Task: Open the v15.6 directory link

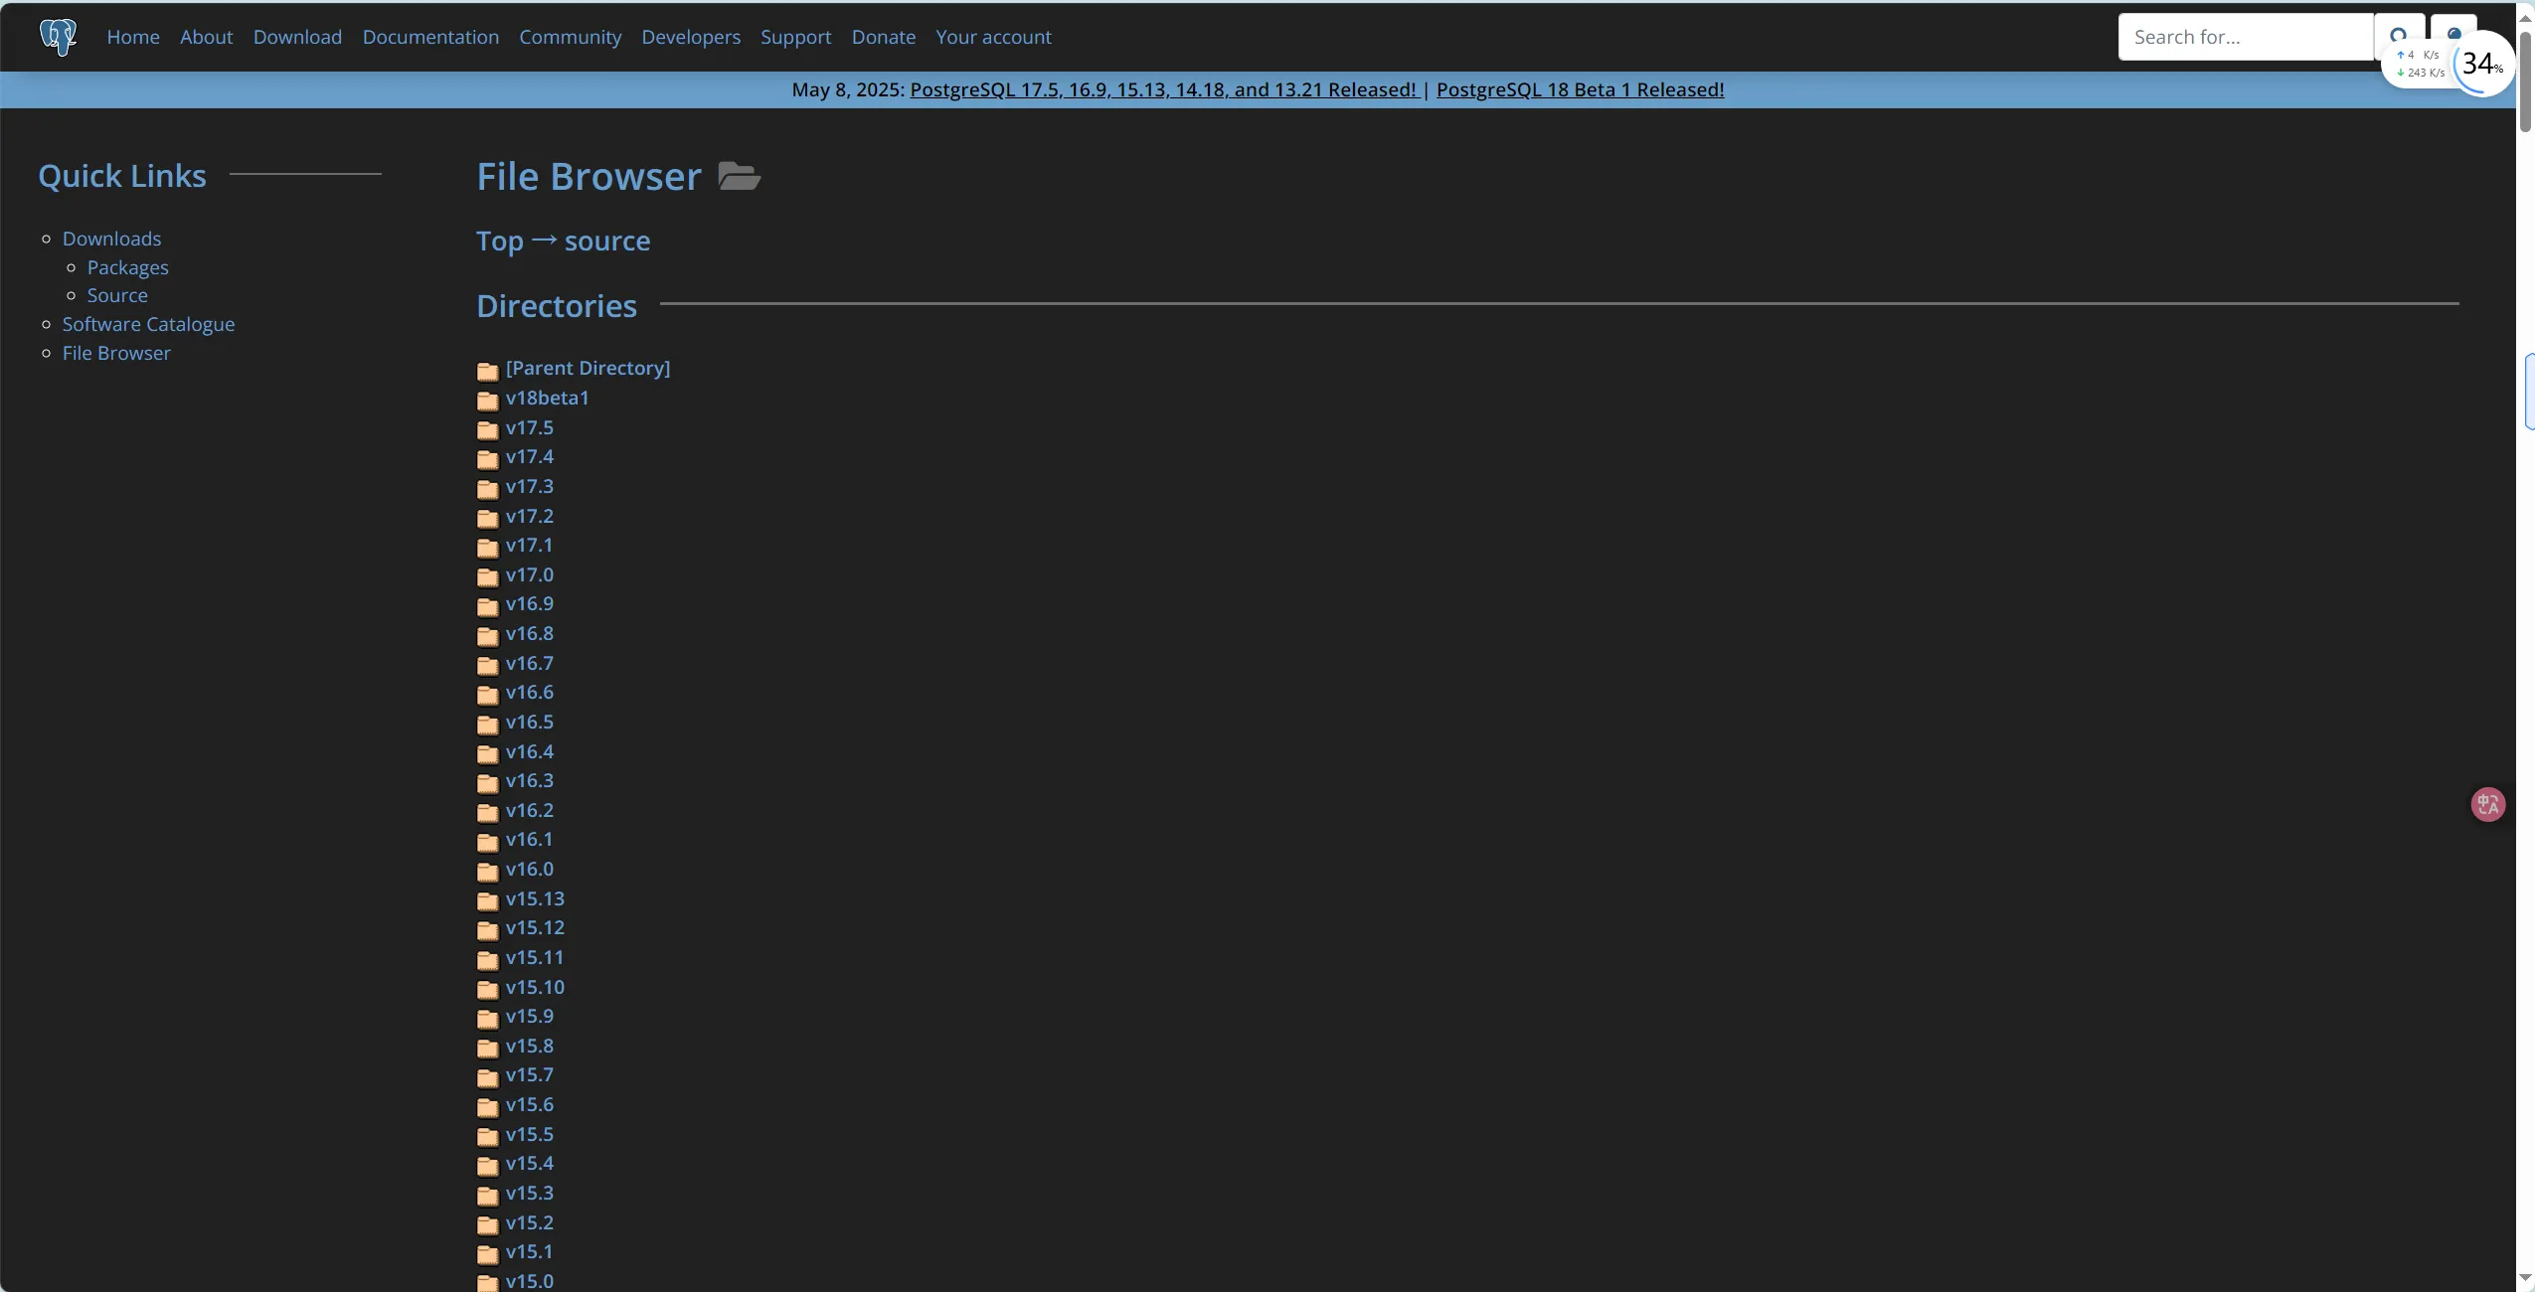Action: coord(529,1104)
